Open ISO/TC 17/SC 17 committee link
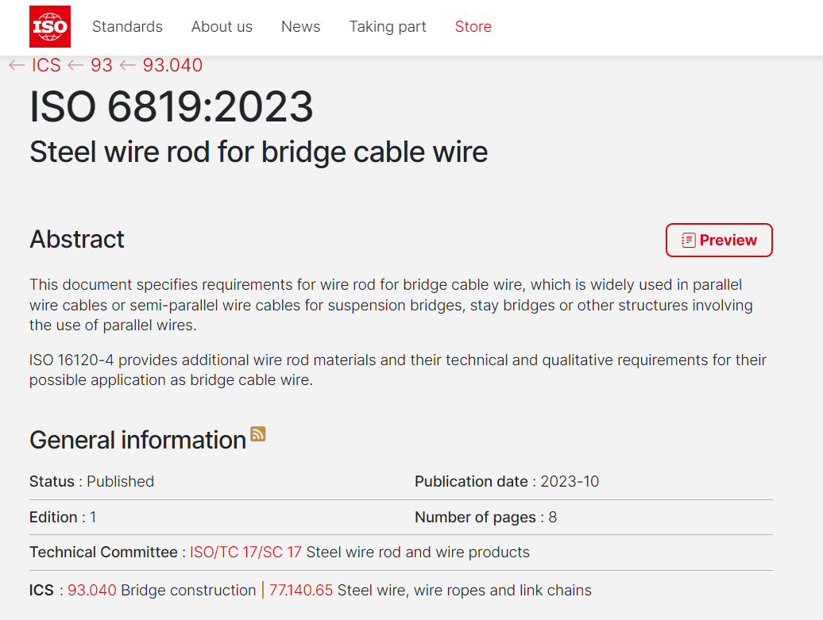823x620 pixels. coord(245,552)
